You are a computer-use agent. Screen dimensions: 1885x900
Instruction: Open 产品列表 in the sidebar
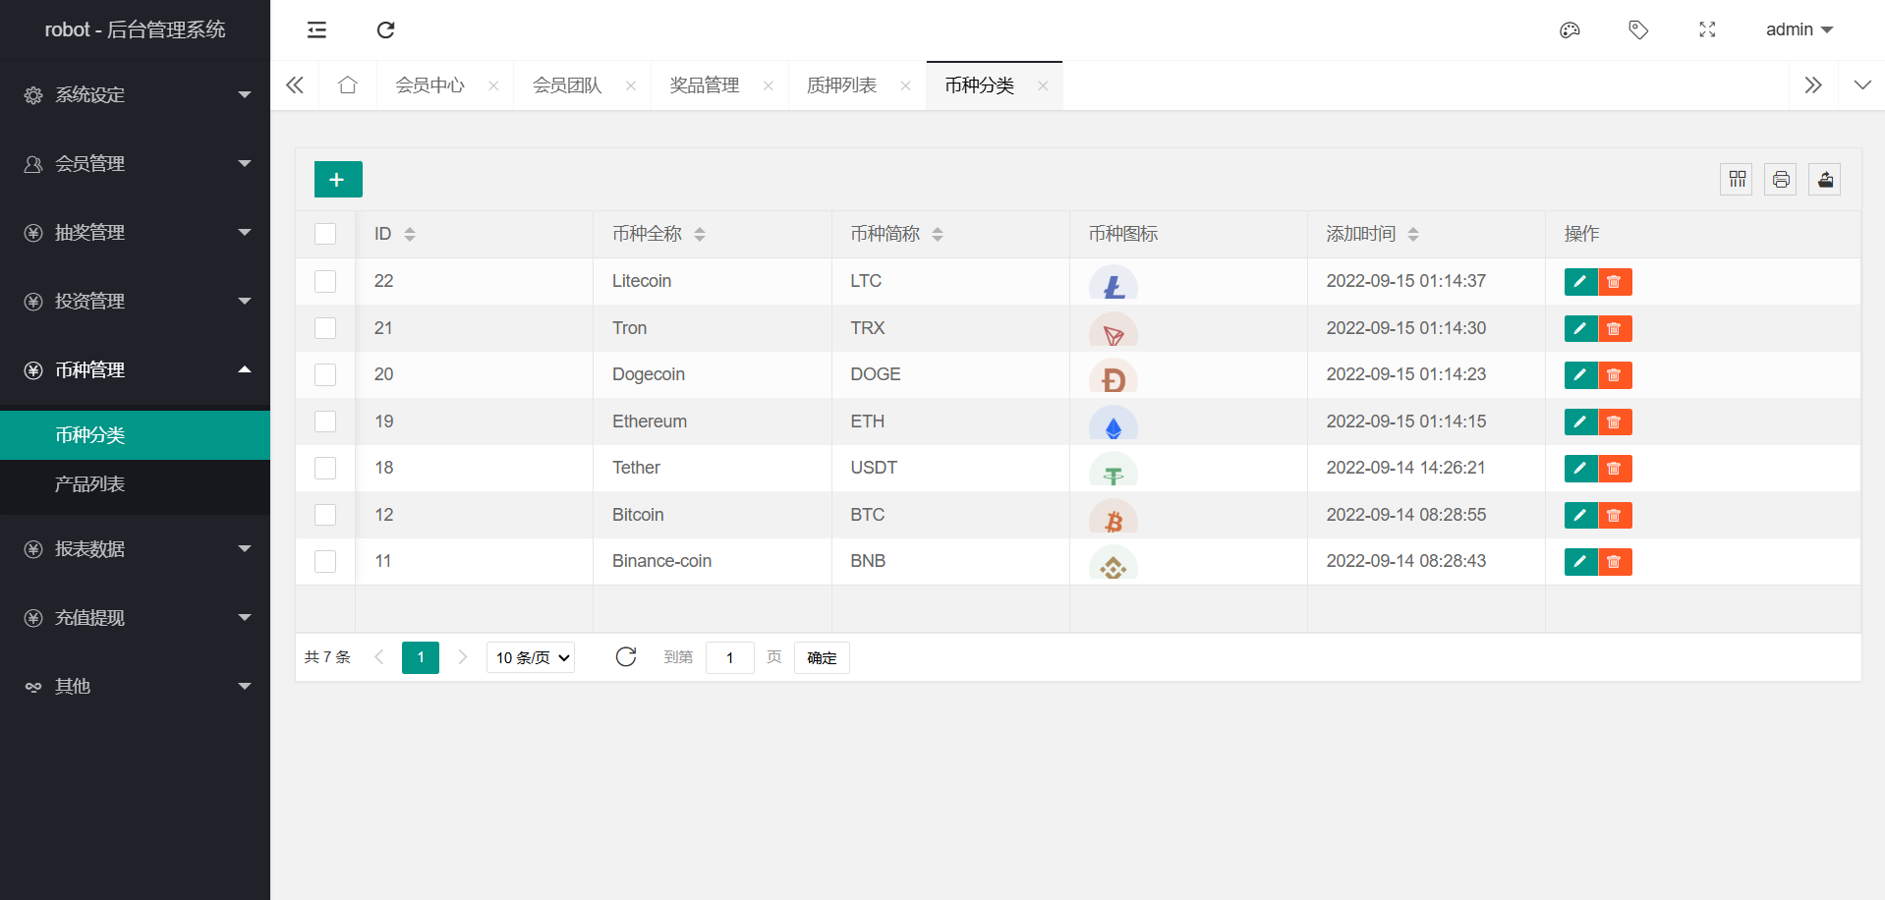(90, 484)
